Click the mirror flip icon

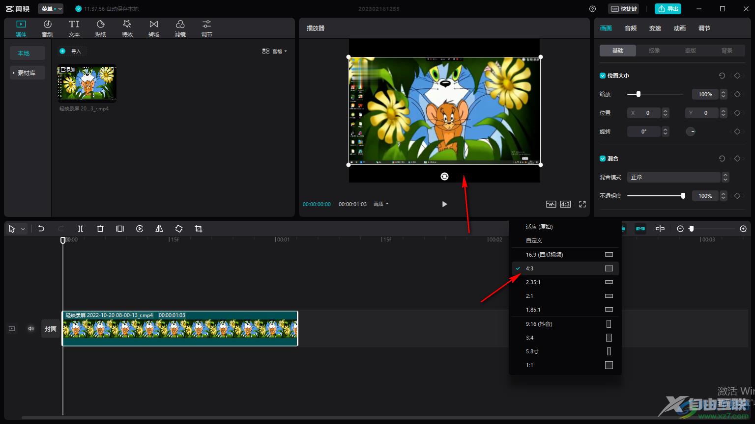point(159,229)
